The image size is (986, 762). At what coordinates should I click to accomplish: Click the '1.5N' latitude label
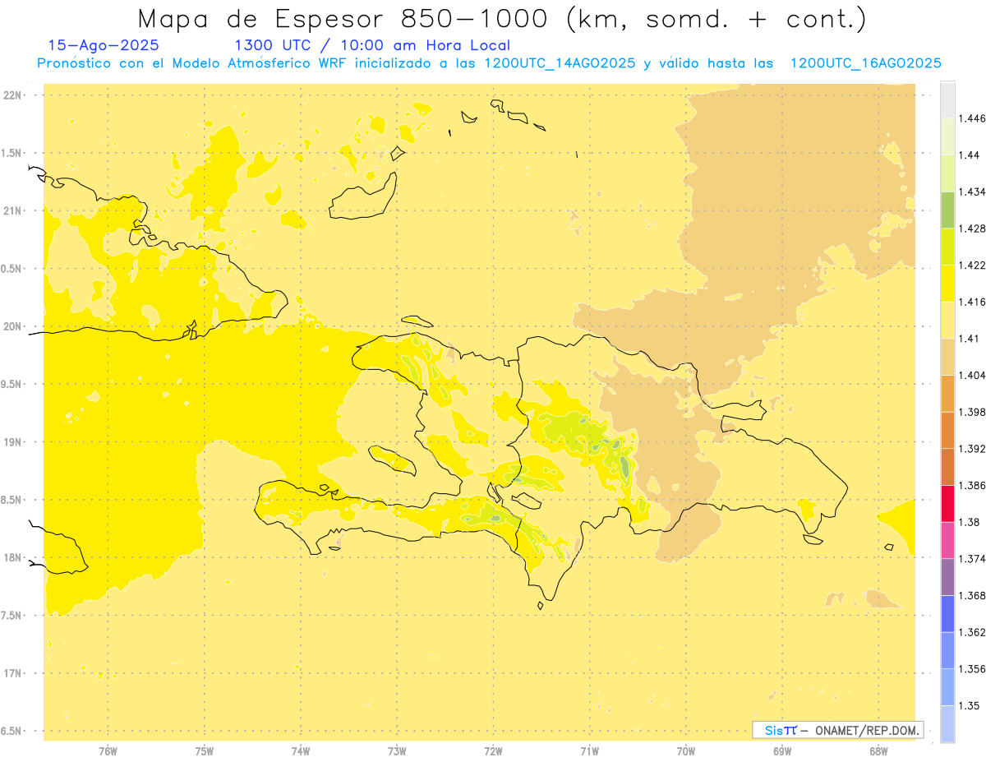(12, 153)
